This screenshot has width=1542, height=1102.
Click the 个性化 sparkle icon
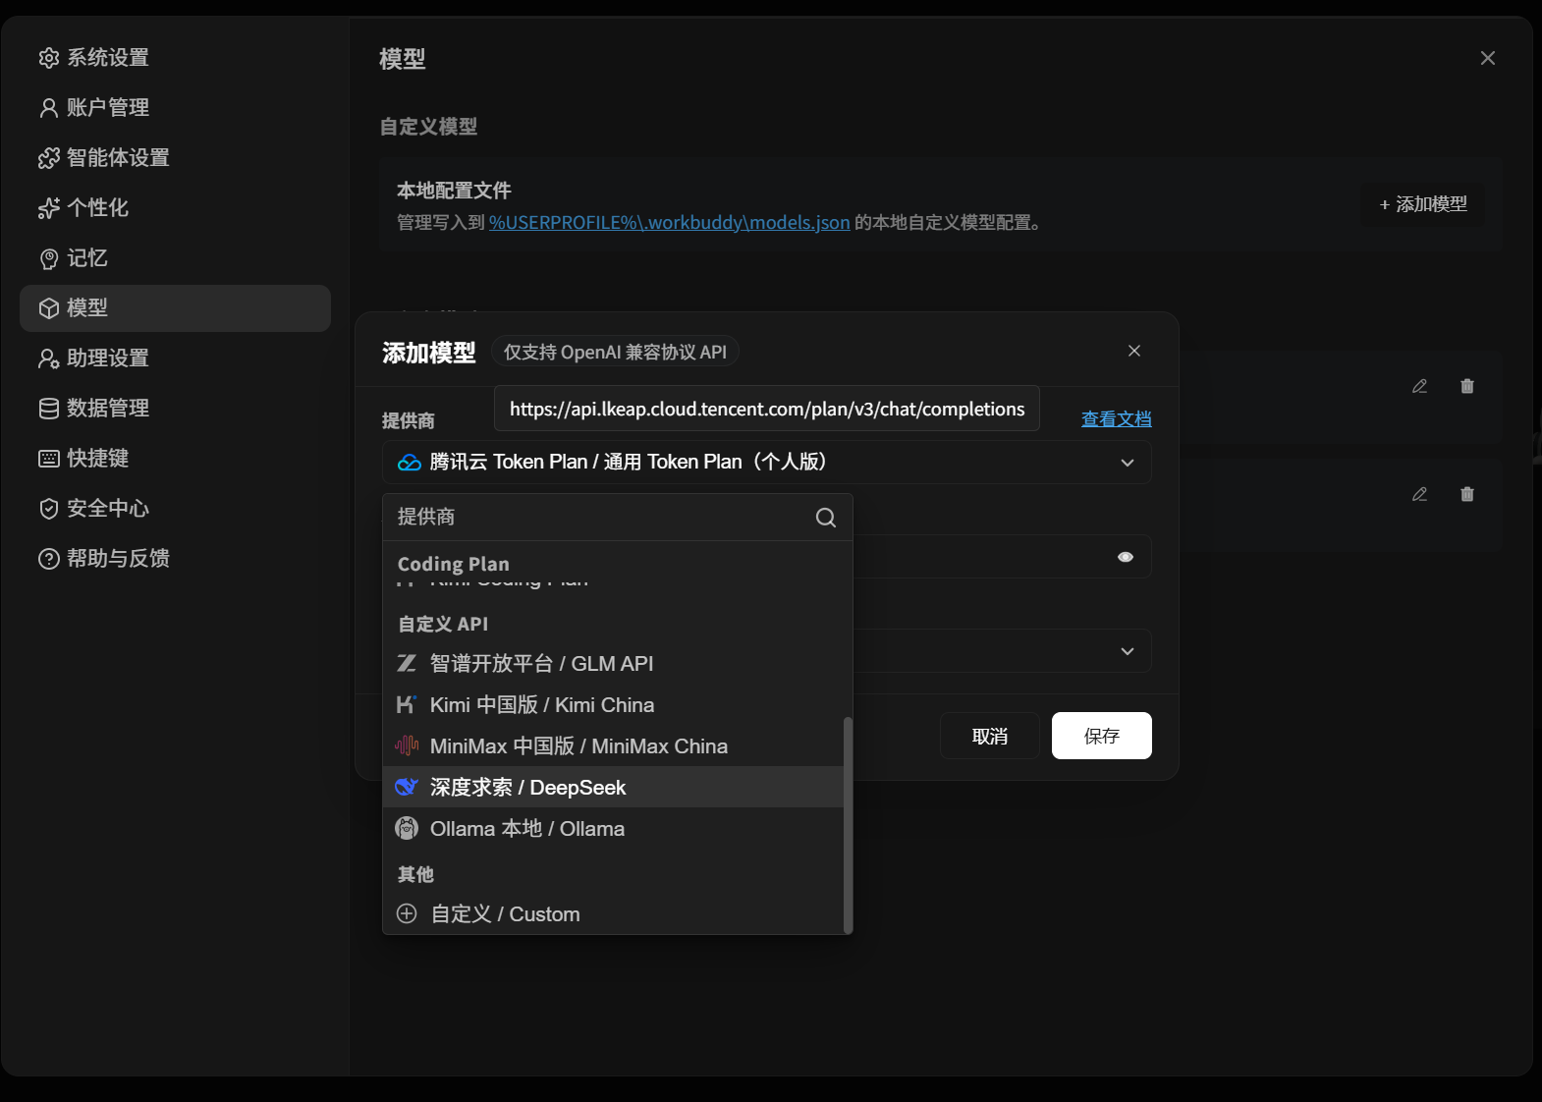[49, 208]
